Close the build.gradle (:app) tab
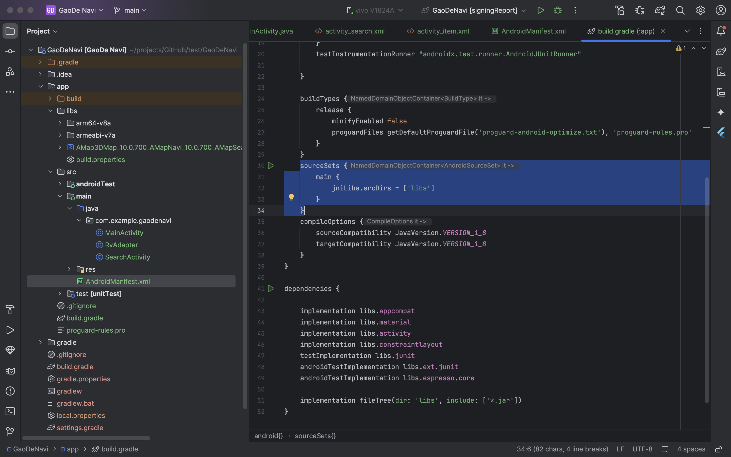The height and width of the screenshot is (457, 731). tap(663, 31)
